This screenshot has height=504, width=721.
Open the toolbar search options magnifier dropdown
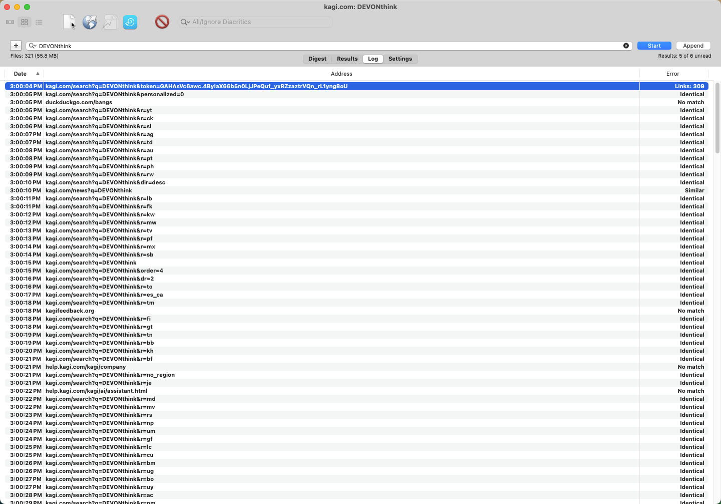click(x=185, y=22)
